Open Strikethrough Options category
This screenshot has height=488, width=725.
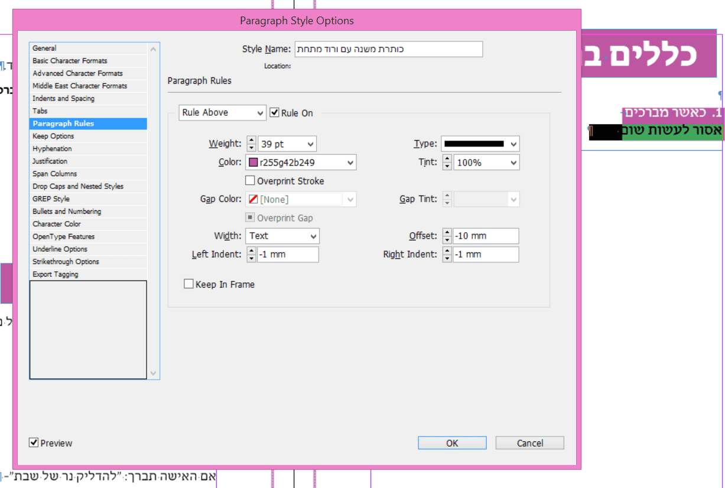pyautogui.click(x=89, y=262)
